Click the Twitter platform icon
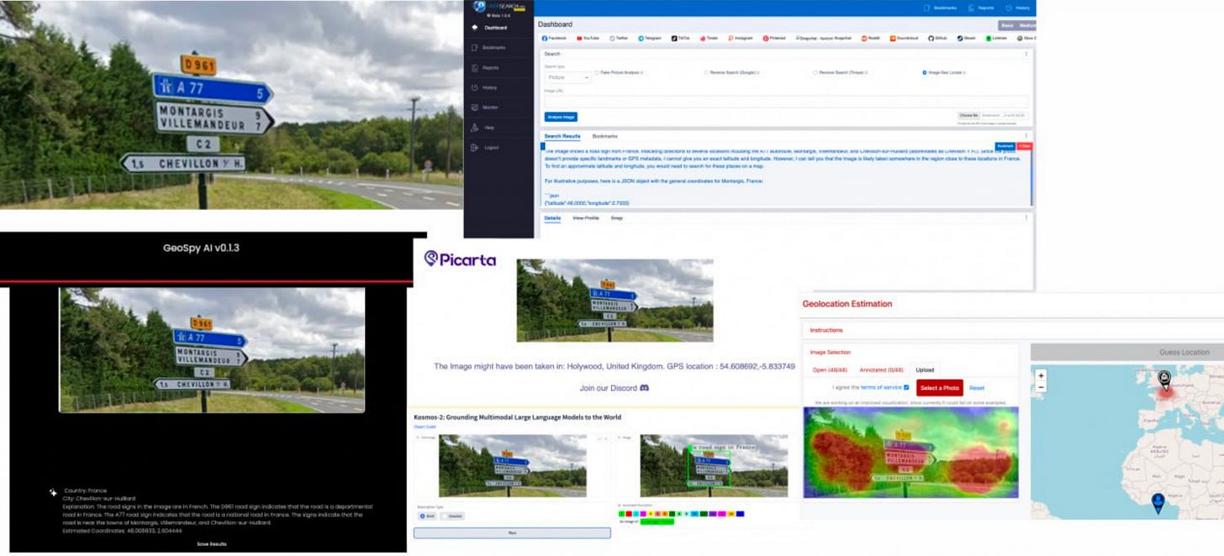The height and width of the screenshot is (556, 1224). point(612,38)
